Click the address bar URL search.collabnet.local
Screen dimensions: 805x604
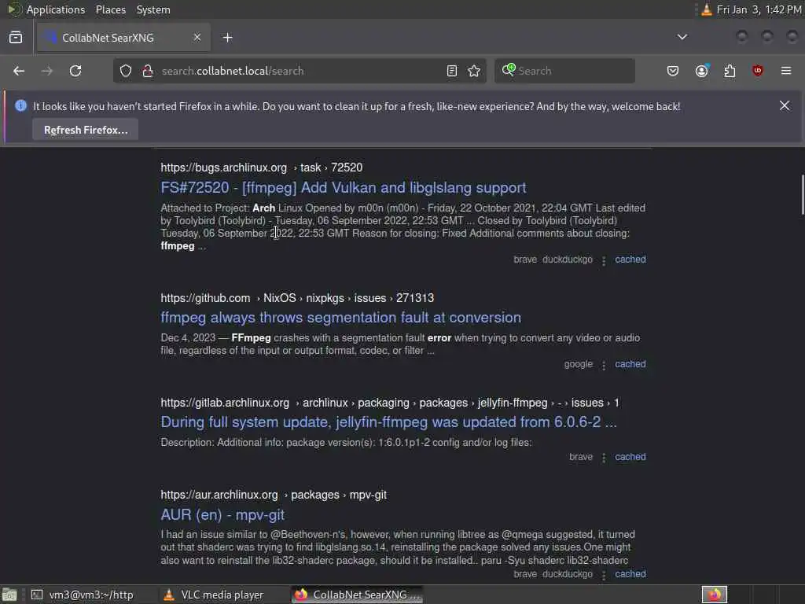(x=233, y=71)
